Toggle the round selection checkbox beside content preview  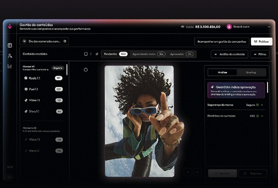pos(86,70)
